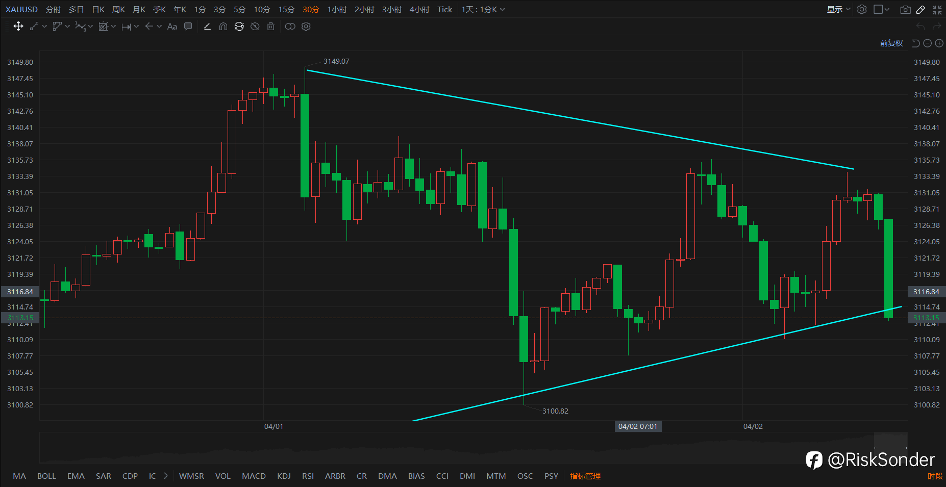Hide all drawings with eye-slash icon
The width and height of the screenshot is (946, 487).
click(255, 27)
